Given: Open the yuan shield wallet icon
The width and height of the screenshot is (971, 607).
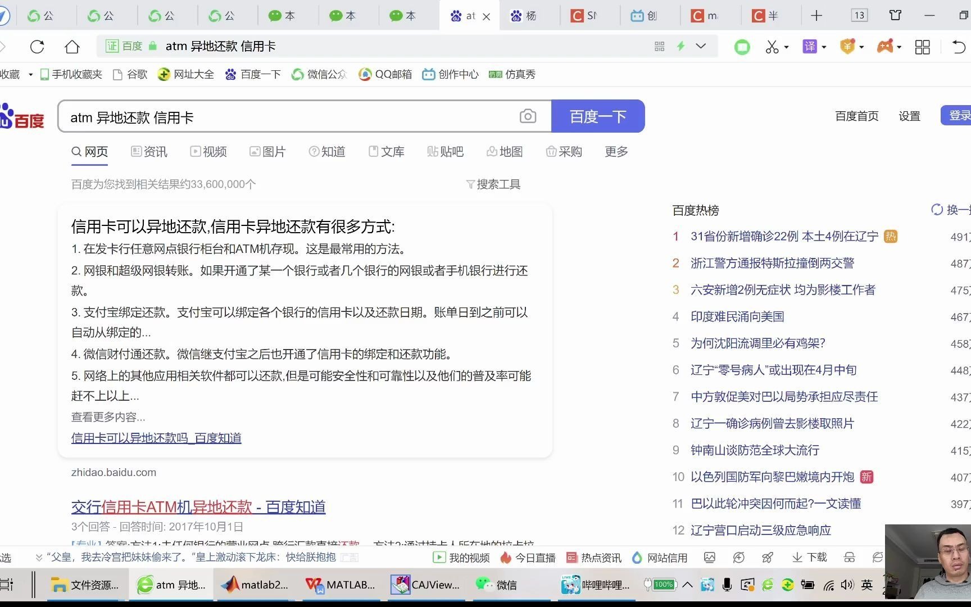Looking at the screenshot, I should 847,46.
